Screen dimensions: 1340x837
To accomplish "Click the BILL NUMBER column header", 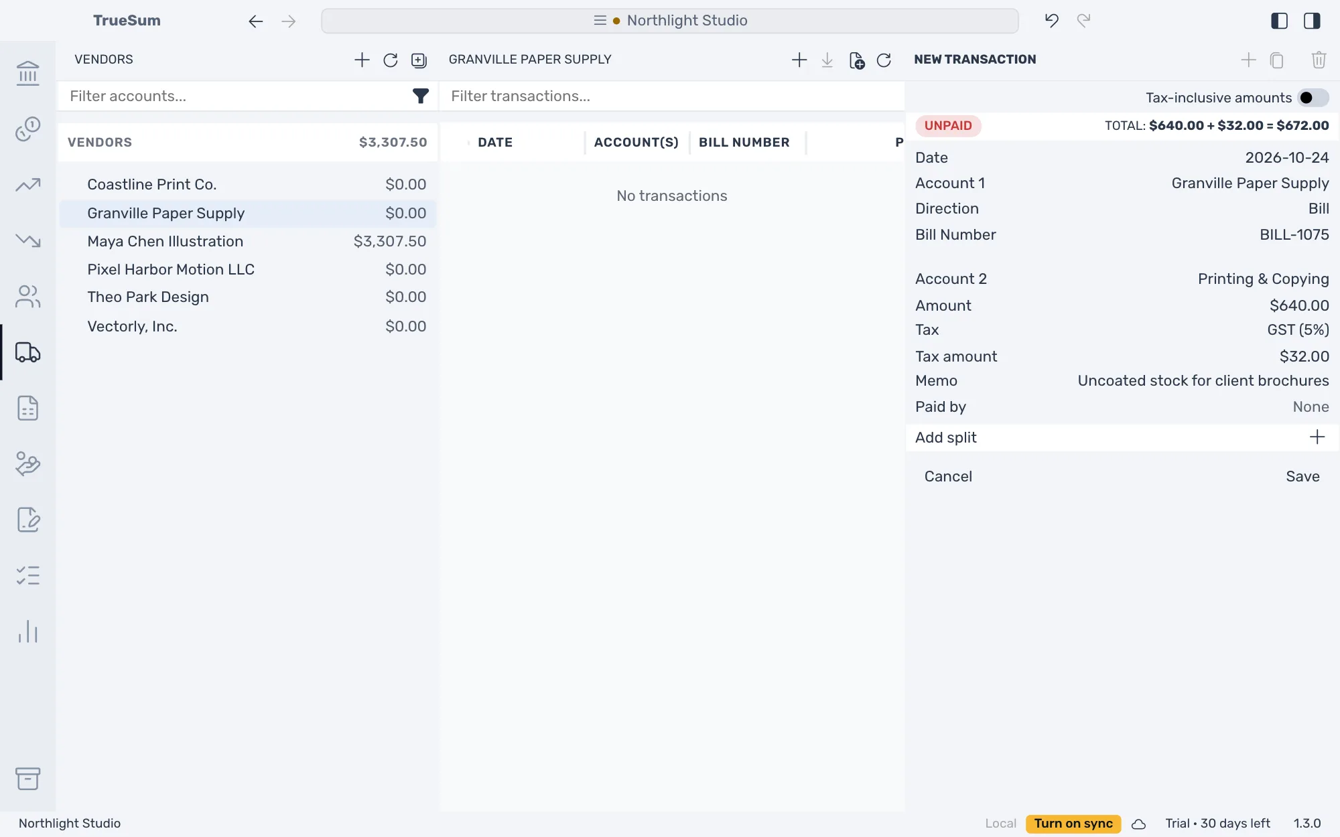I will coord(744,143).
